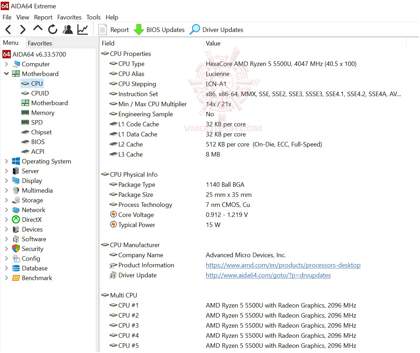Screen dimensions: 420x353
Task: Click the Devices icon in sidebar
Action: tap(16, 229)
